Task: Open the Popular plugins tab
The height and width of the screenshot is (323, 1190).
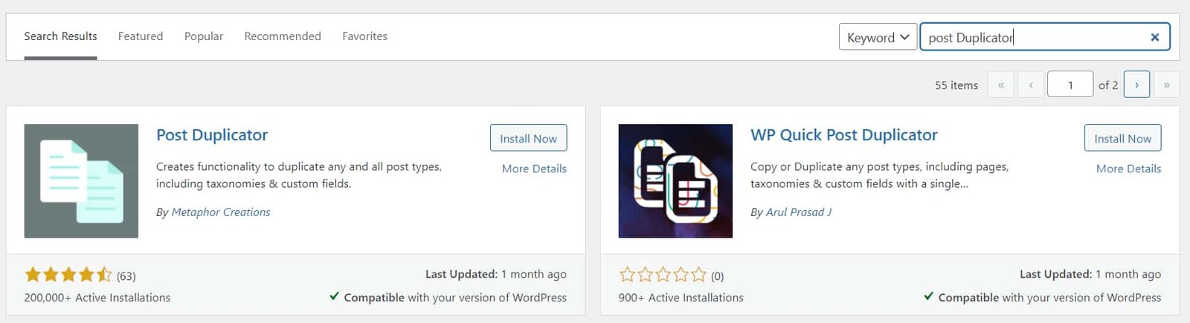Action: [204, 36]
